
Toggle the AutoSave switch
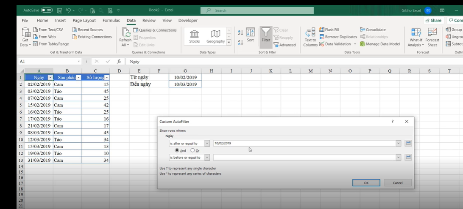click(47, 10)
